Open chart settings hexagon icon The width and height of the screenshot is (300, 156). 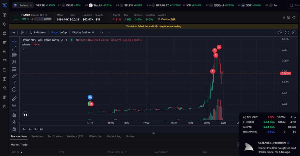point(280,32)
